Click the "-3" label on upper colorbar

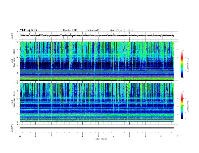point(185,50)
